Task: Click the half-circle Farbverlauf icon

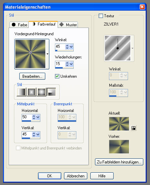Action: pos(34,24)
